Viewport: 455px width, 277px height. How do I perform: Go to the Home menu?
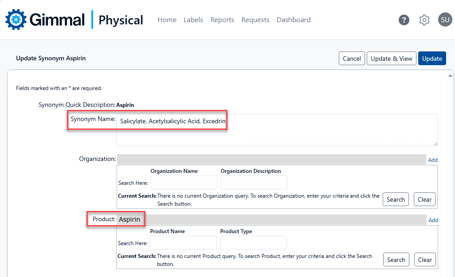tap(167, 20)
